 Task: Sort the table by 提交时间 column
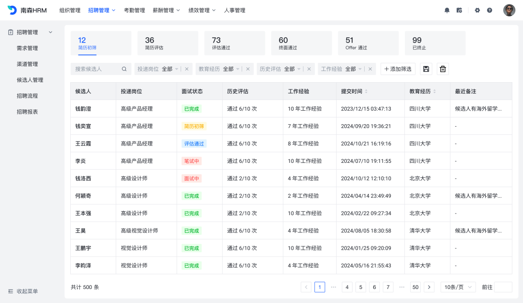tap(366, 91)
